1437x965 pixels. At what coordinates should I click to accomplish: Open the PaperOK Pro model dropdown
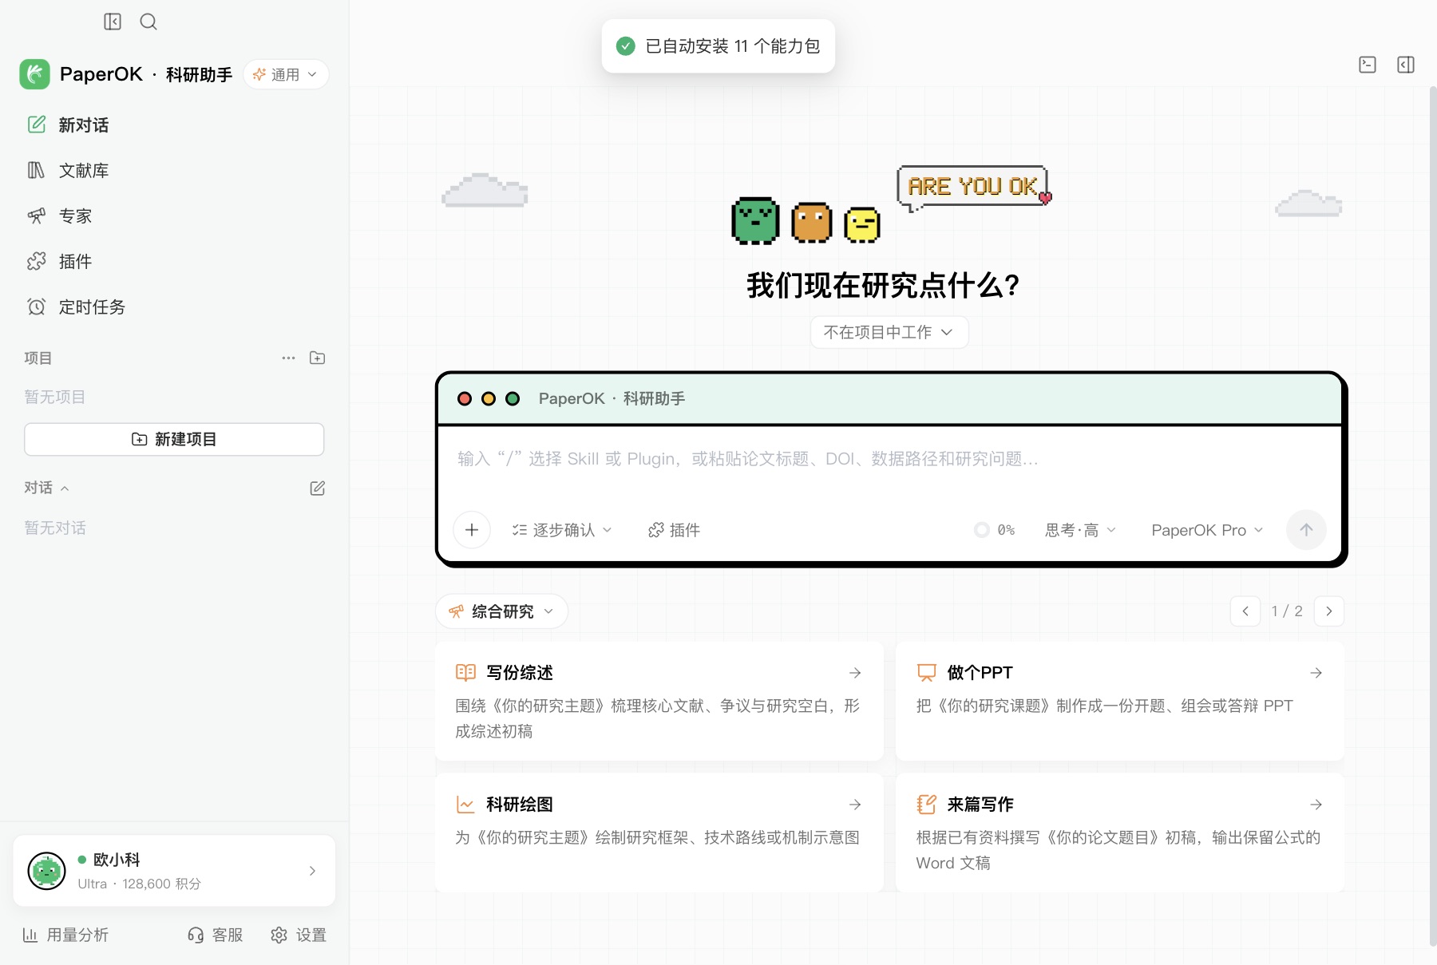[x=1207, y=530]
